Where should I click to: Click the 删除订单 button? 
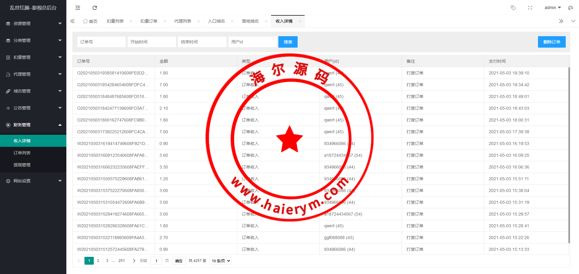point(552,42)
